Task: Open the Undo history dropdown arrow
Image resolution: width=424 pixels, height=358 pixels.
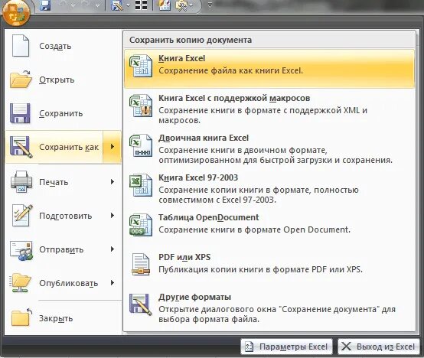Action: [73, 5]
